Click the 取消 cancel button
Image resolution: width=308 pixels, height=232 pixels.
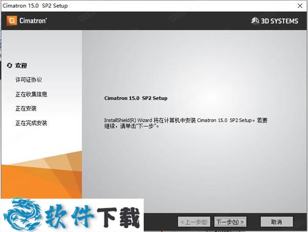tap(277, 222)
